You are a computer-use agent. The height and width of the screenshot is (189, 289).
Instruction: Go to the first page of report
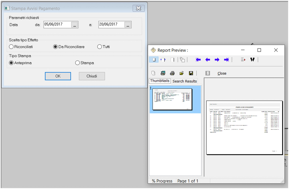(x=198, y=60)
